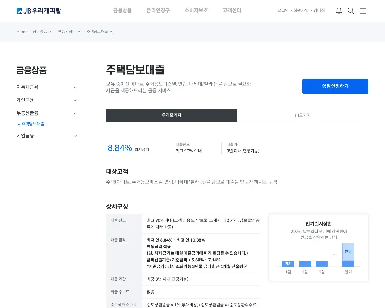Click the 최장 3년 이내(연장가능) table cell

click(168, 279)
